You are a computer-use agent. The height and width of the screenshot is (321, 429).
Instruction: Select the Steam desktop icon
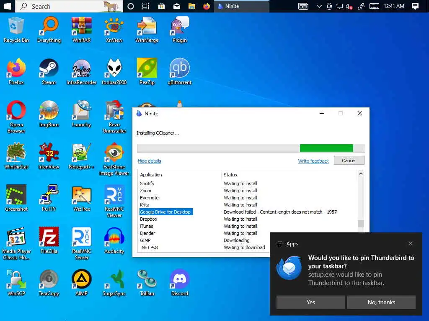tap(49, 72)
